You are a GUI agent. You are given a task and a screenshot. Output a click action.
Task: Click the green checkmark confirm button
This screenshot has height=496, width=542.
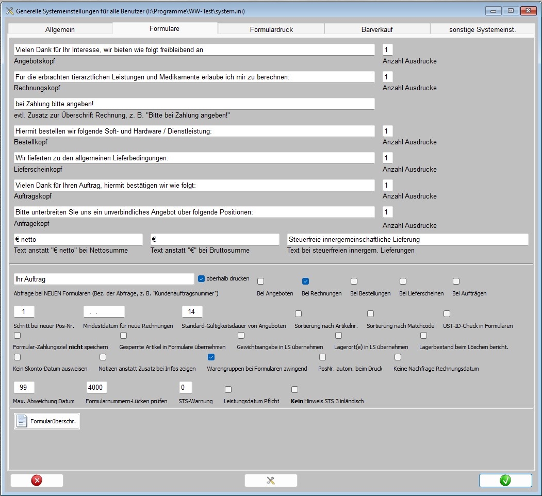tap(505, 481)
